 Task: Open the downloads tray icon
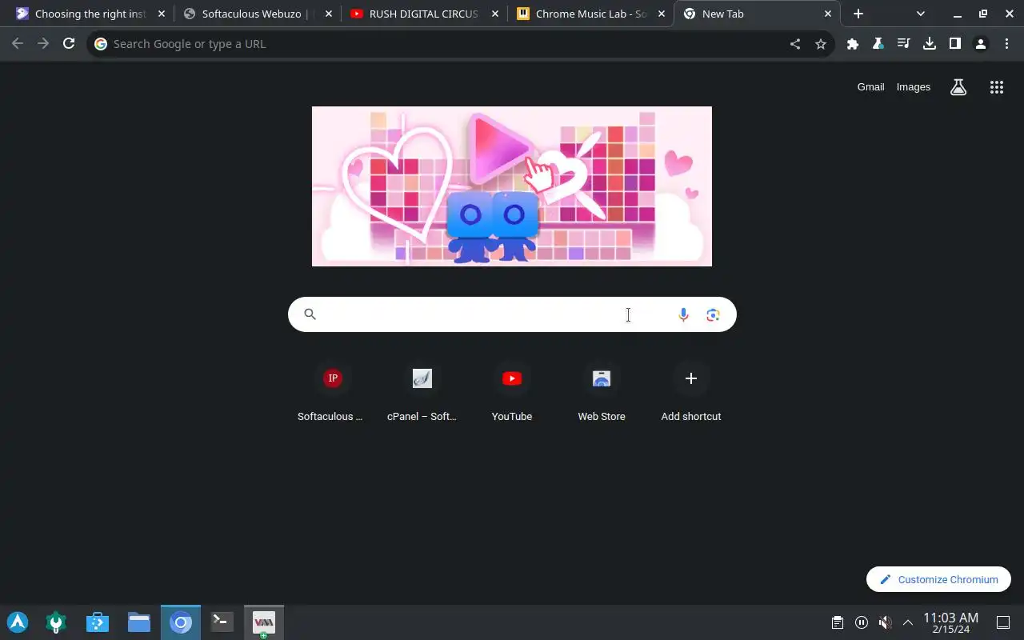pyautogui.click(x=930, y=44)
